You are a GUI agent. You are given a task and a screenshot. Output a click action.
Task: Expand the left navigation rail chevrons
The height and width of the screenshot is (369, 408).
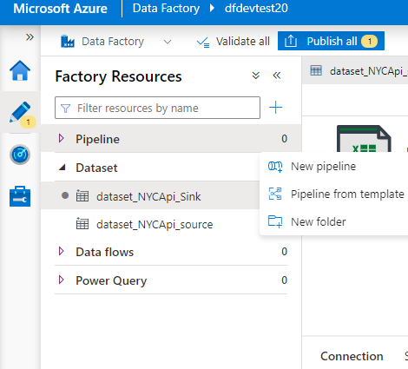pyautogui.click(x=30, y=37)
